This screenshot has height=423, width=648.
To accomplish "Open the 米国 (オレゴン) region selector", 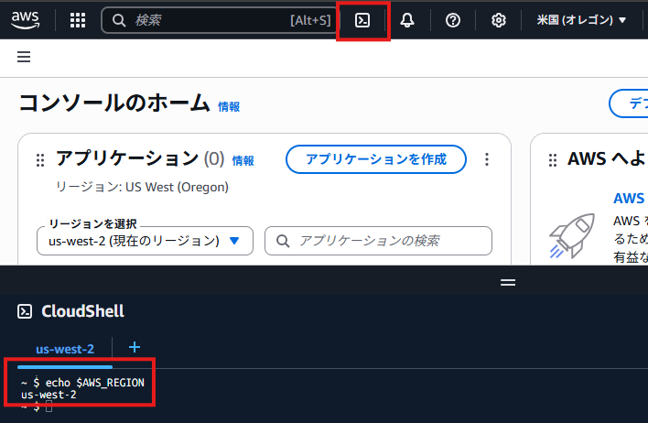I will tap(581, 20).
